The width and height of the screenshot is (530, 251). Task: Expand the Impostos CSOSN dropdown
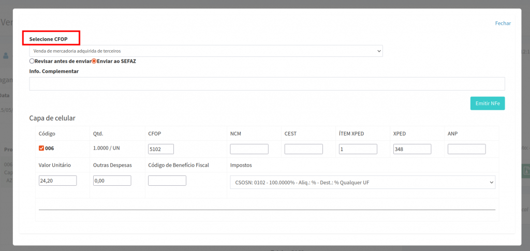coord(362,182)
